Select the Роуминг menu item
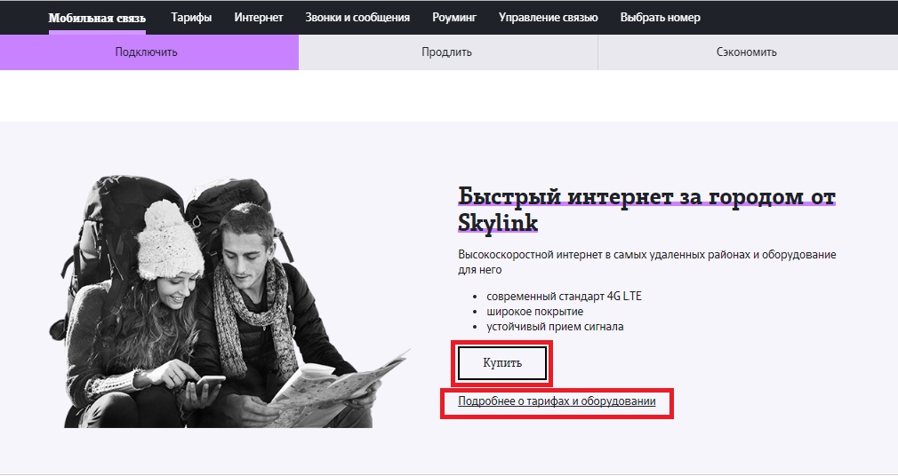The height and width of the screenshot is (476, 898). click(454, 18)
